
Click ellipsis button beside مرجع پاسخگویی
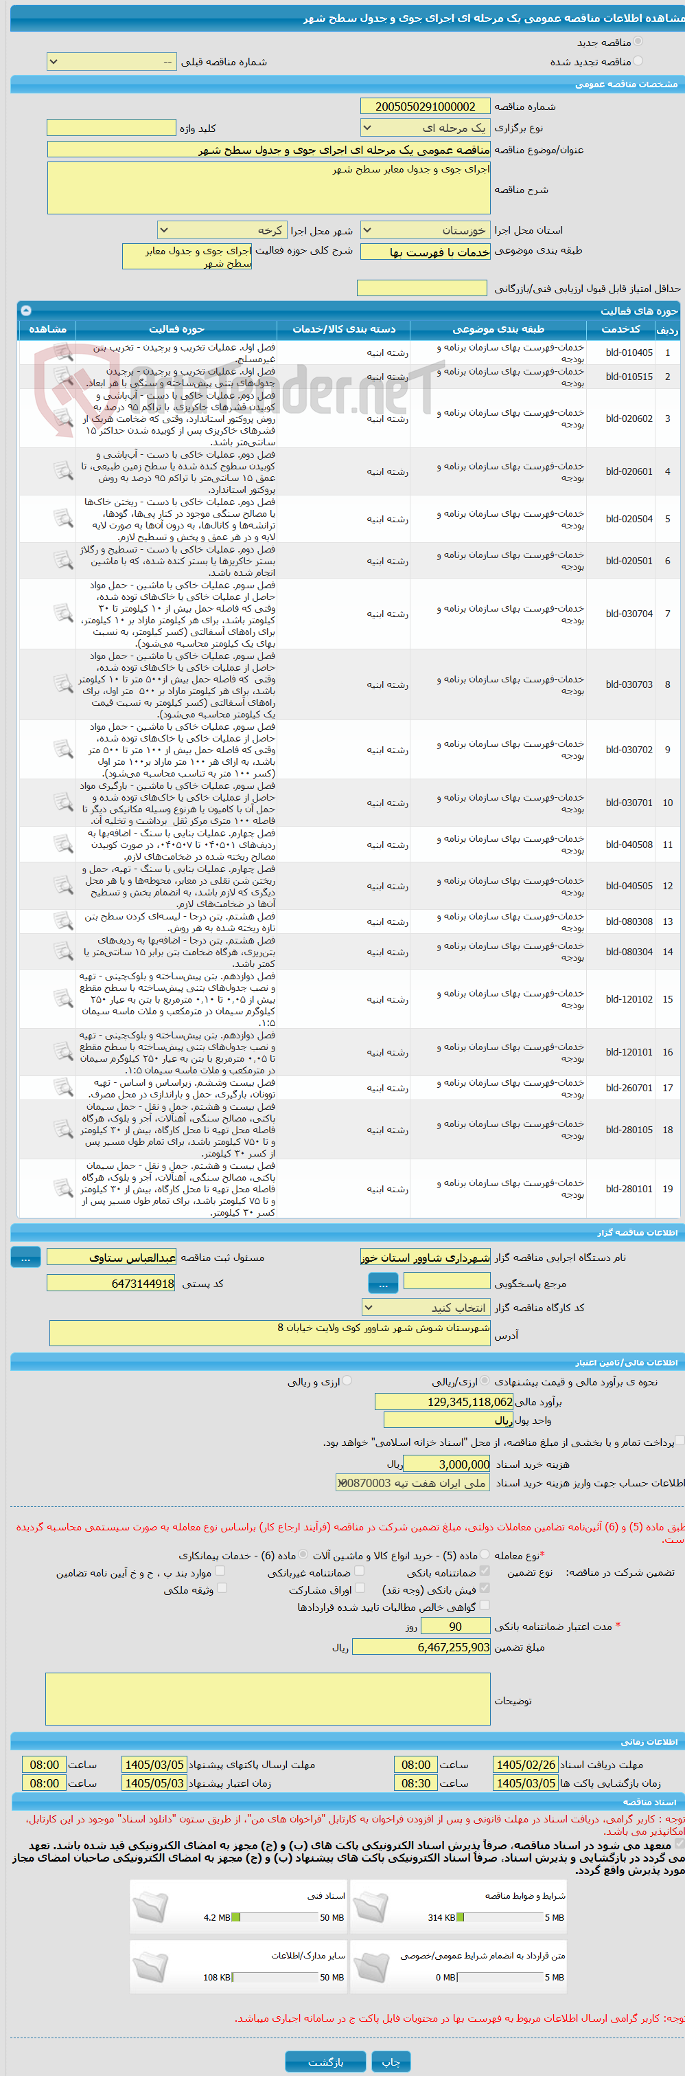383,1282
